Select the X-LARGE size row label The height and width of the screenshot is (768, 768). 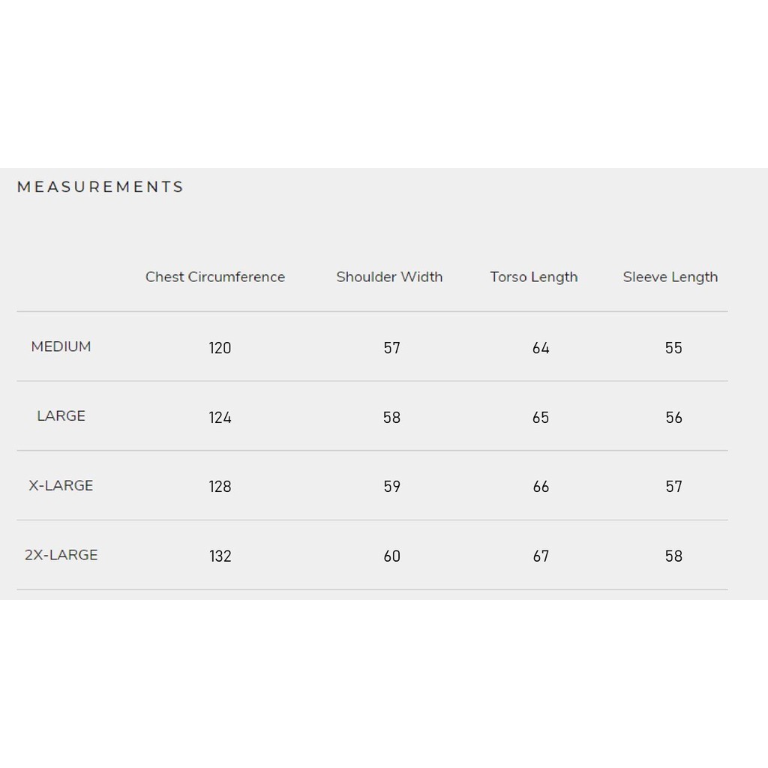(x=61, y=485)
